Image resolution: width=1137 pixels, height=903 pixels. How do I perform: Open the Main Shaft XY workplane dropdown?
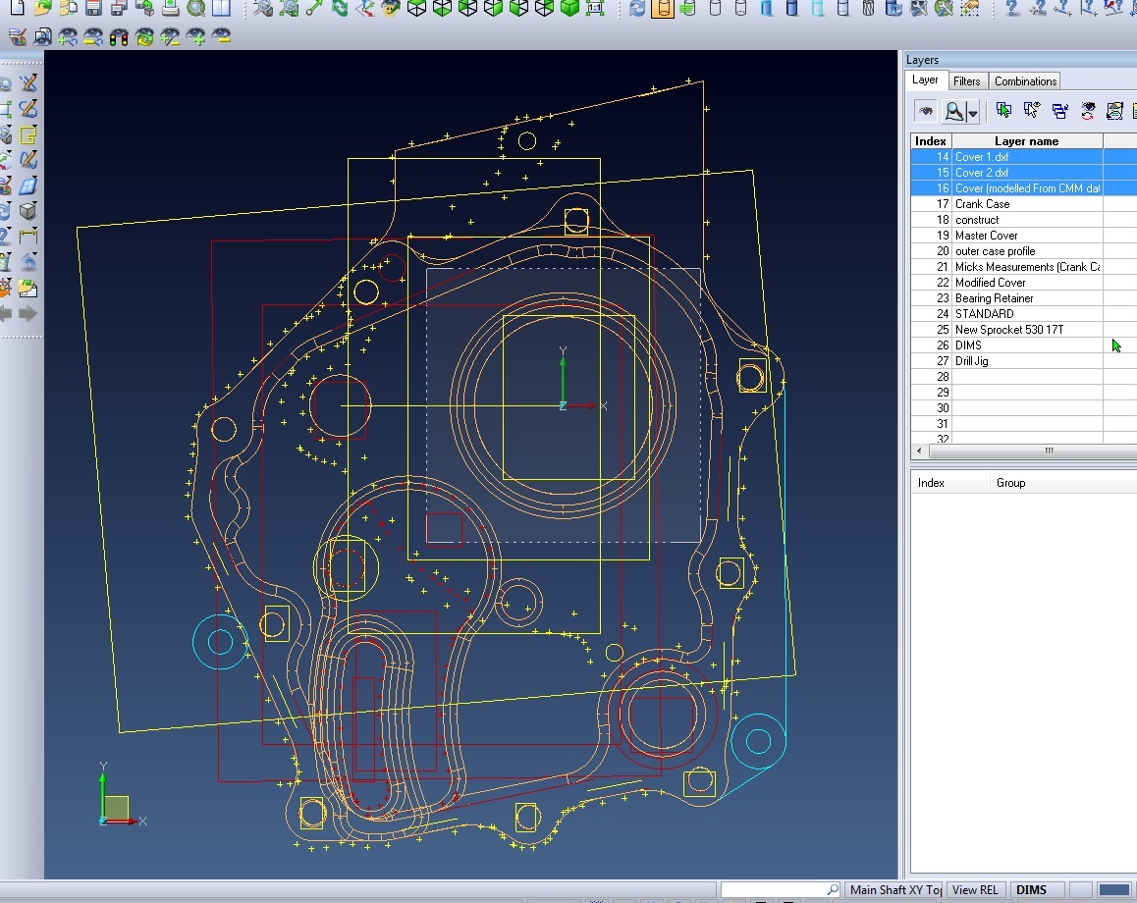895,890
